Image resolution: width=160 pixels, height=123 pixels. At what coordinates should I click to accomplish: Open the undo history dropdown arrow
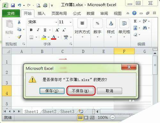pyautogui.click(x=24, y=5)
